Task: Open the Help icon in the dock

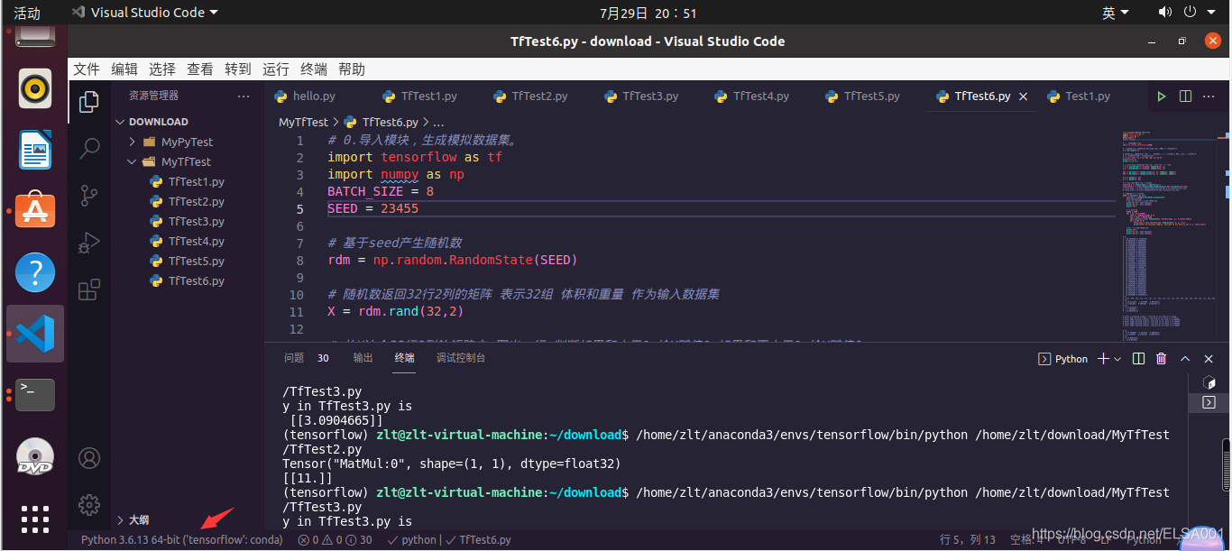Action: 35,271
